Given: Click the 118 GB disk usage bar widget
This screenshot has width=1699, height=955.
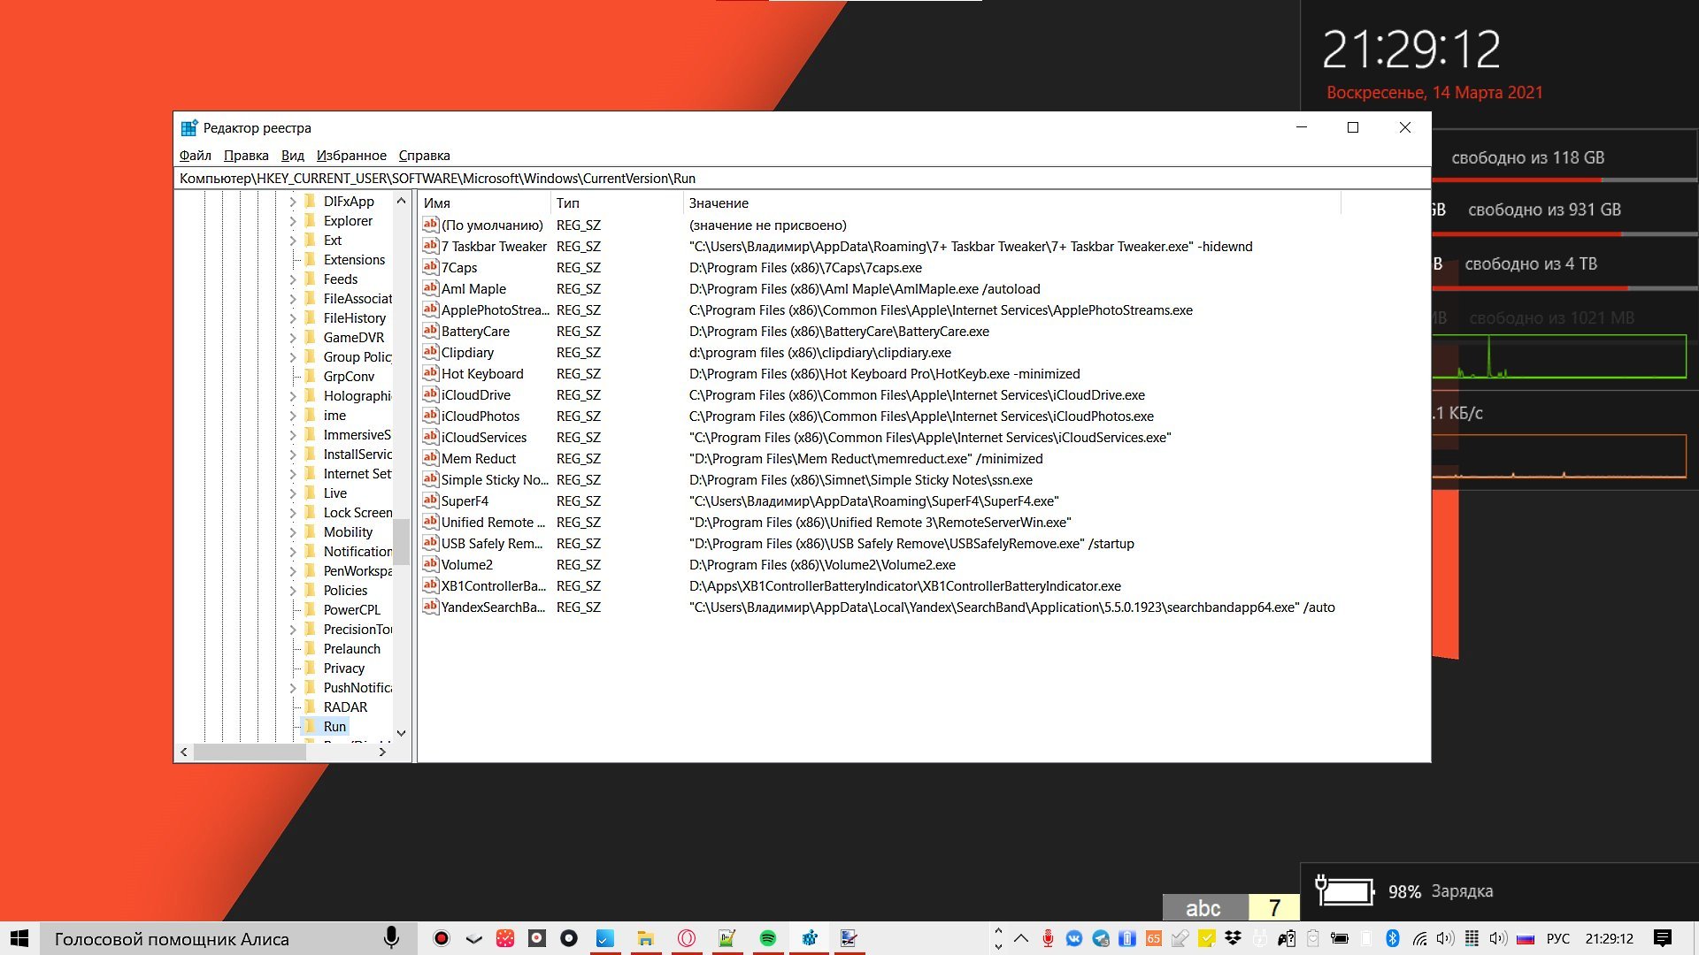Looking at the screenshot, I should 1564,180.
